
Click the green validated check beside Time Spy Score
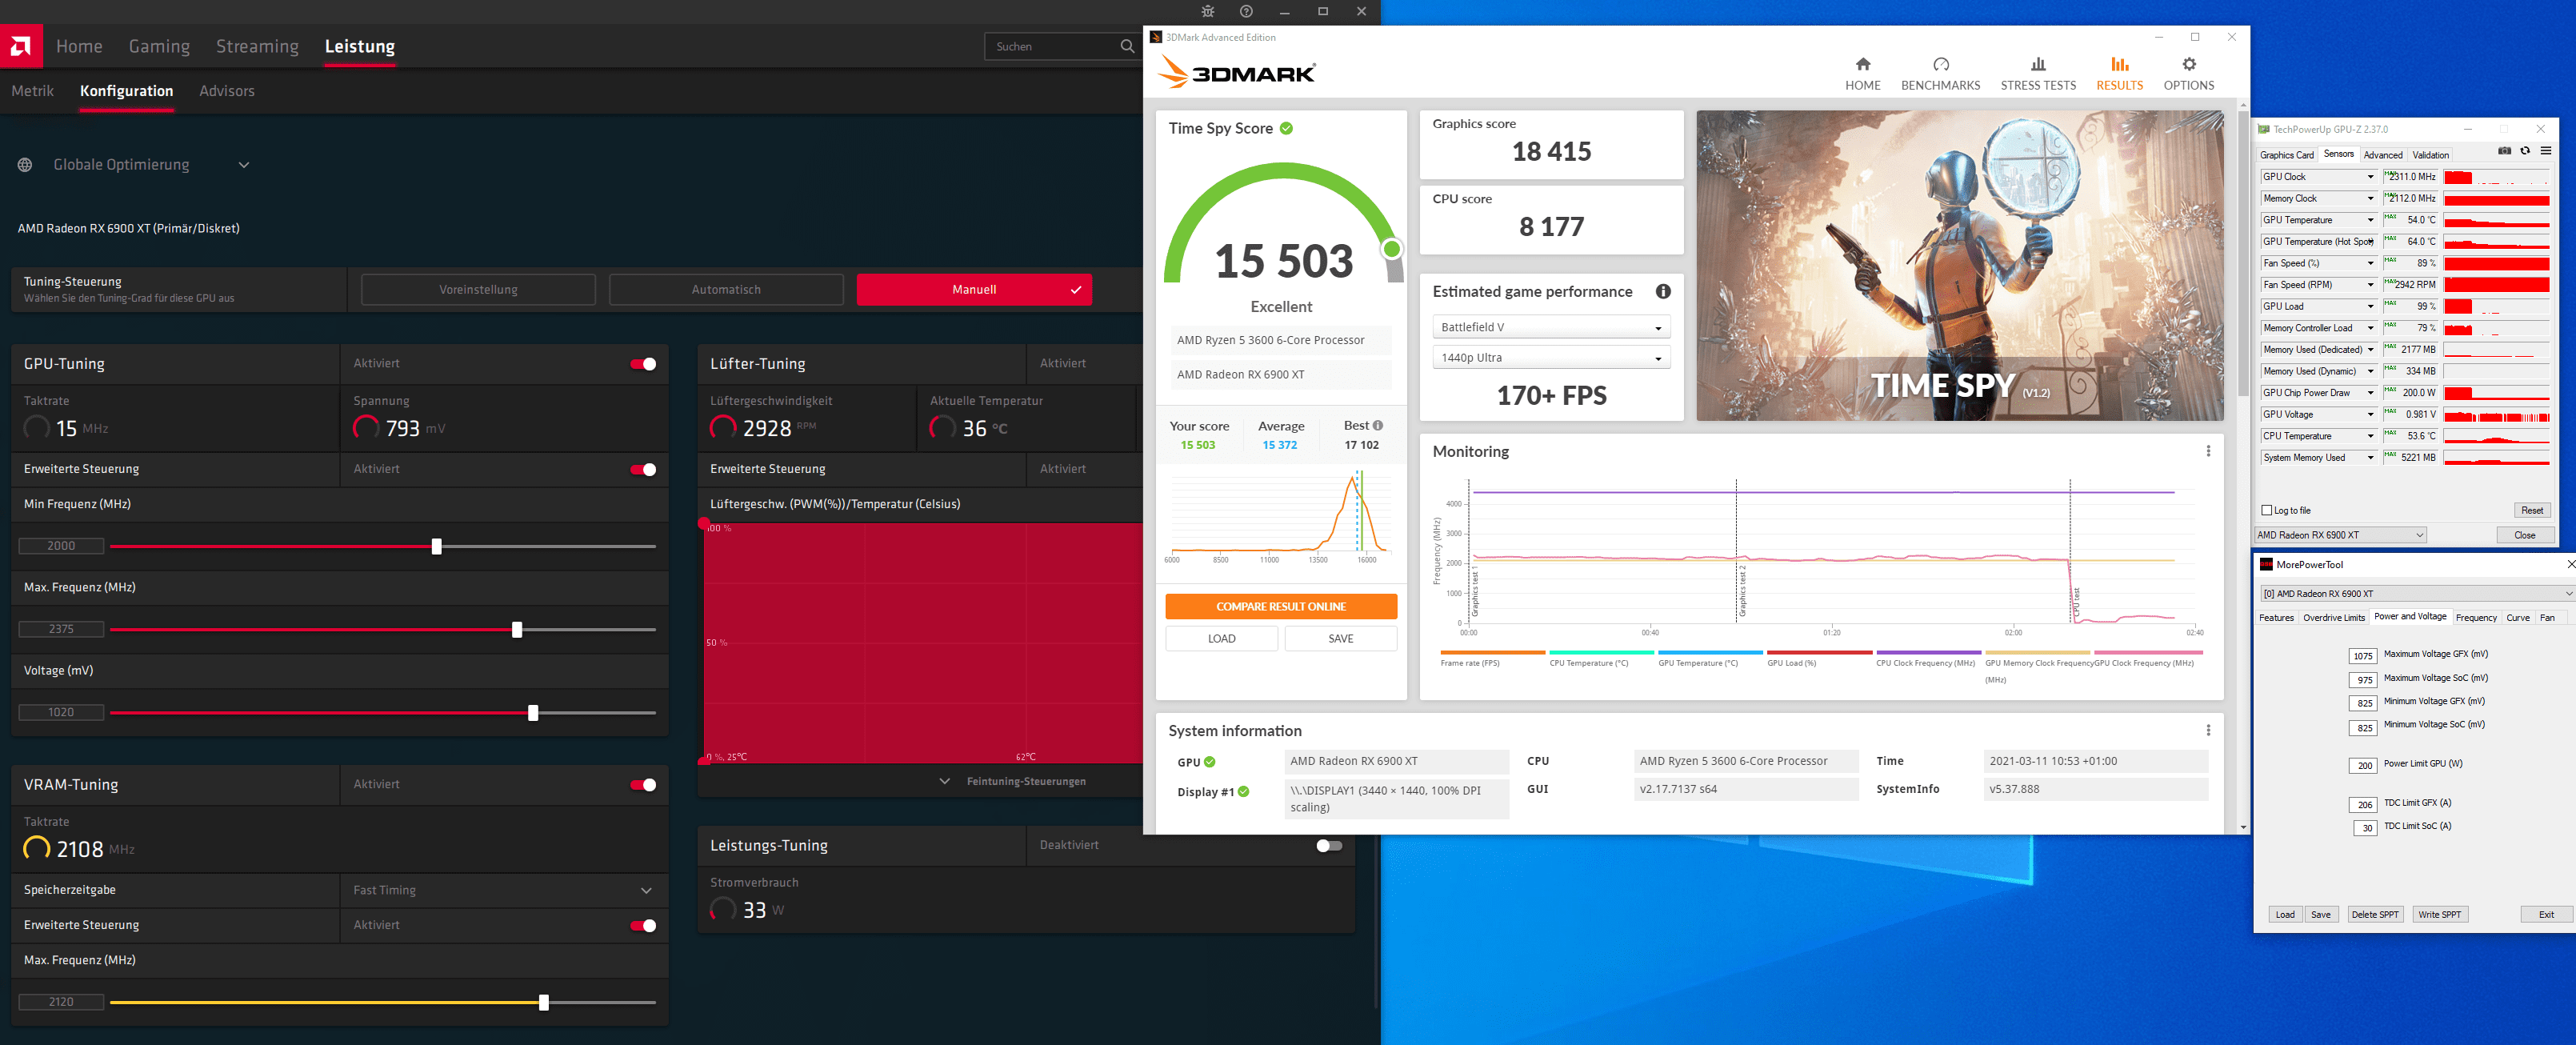tap(1286, 128)
